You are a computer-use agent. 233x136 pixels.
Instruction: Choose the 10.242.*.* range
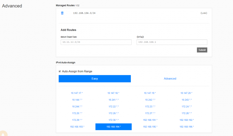[x=150, y=100]
